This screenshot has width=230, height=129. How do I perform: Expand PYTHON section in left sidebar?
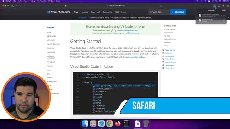click(x=50, y=66)
